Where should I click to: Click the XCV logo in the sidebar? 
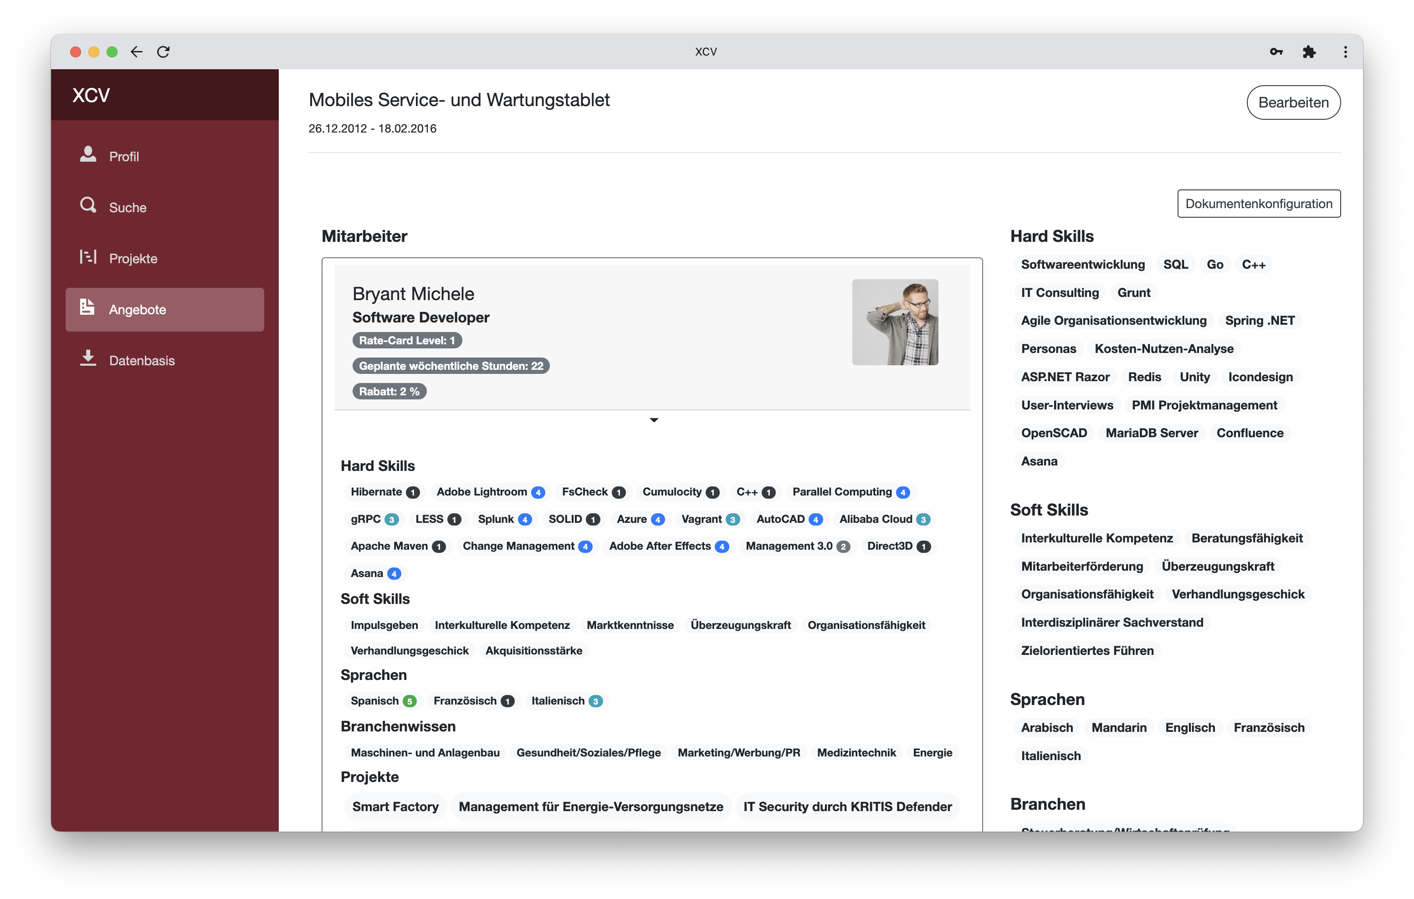(x=91, y=95)
